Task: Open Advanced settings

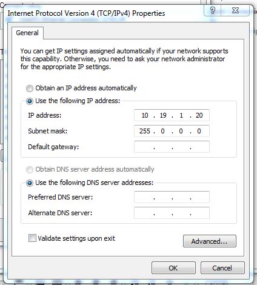Action: (x=210, y=241)
